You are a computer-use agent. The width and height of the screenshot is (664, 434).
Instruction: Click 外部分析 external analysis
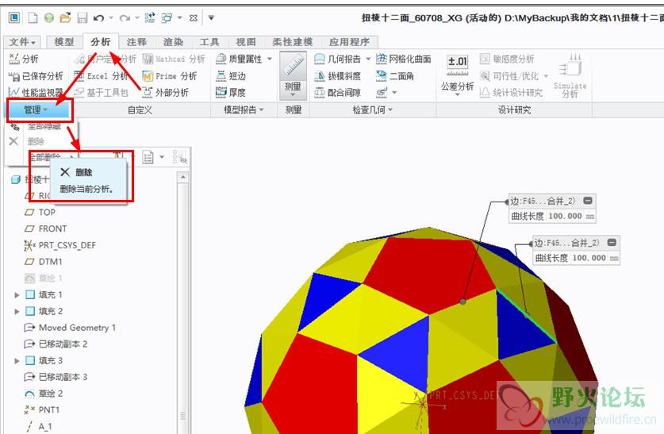coord(165,92)
